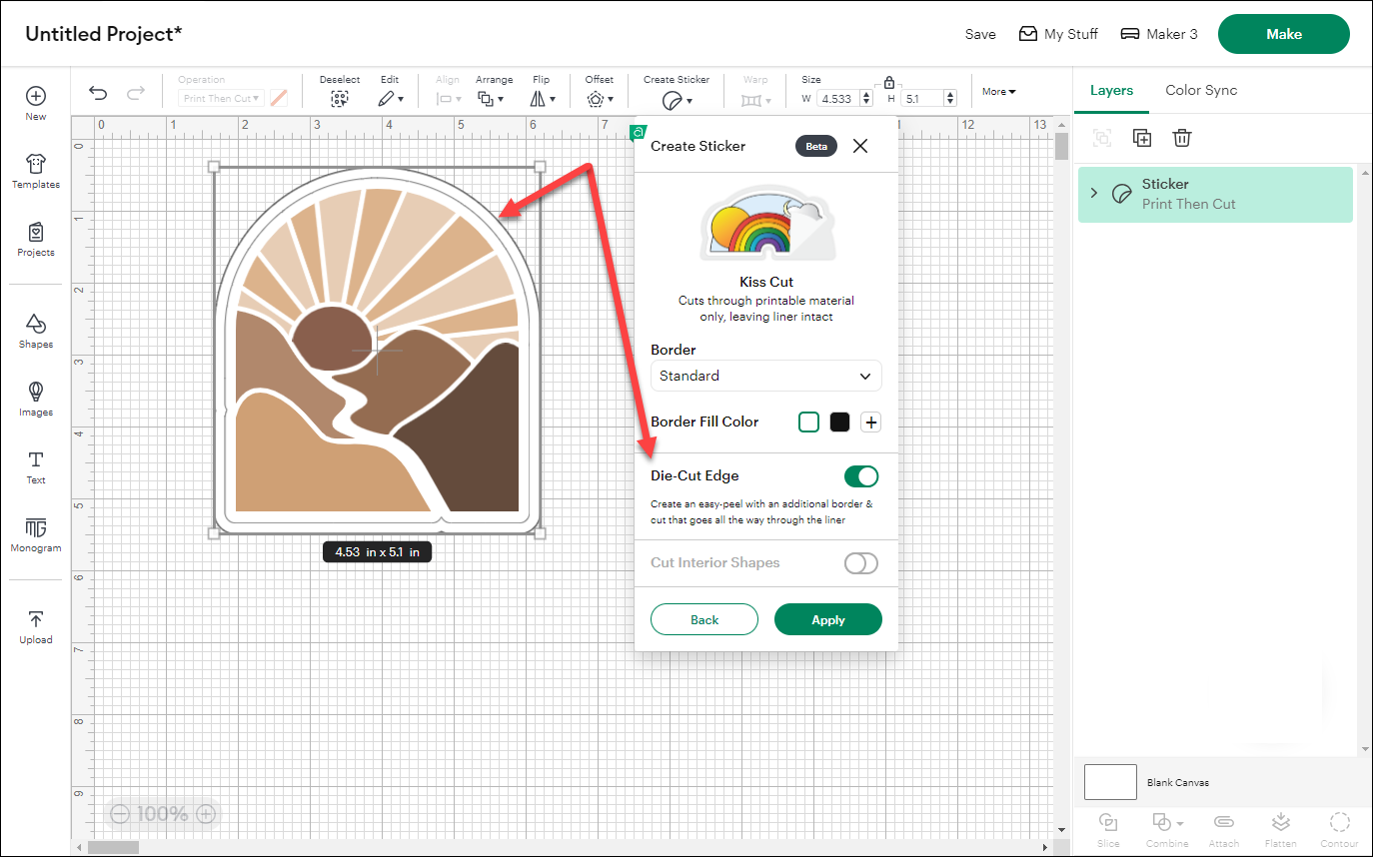Open the Templates panel
This screenshot has height=857, width=1373.
point(35,170)
